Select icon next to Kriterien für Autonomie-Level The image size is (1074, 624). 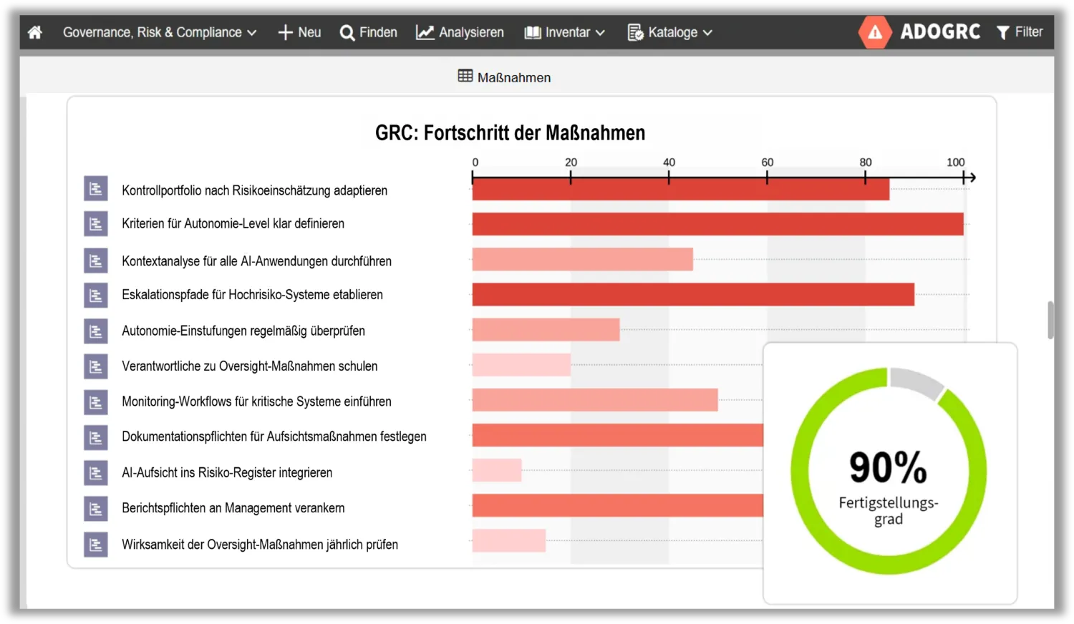[96, 223]
